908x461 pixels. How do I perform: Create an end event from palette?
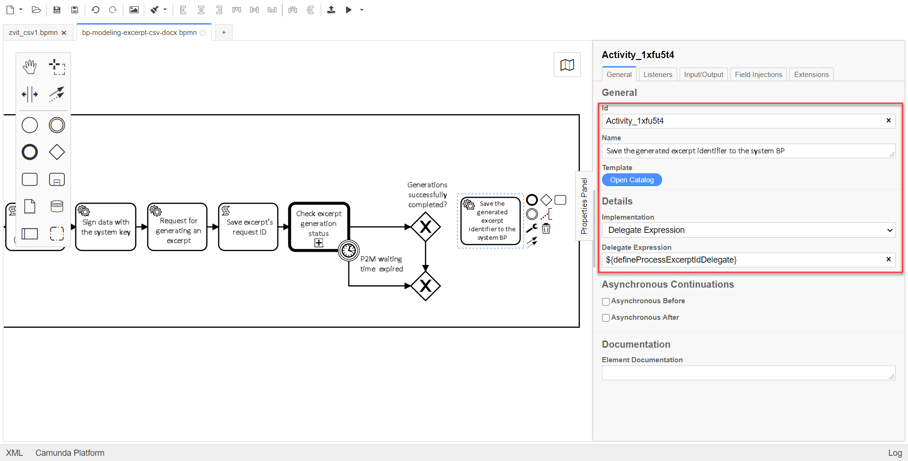pos(30,152)
